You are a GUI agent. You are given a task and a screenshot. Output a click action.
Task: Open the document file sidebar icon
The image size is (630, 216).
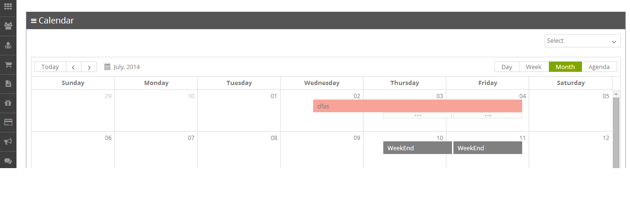pyautogui.click(x=8, y=84)
